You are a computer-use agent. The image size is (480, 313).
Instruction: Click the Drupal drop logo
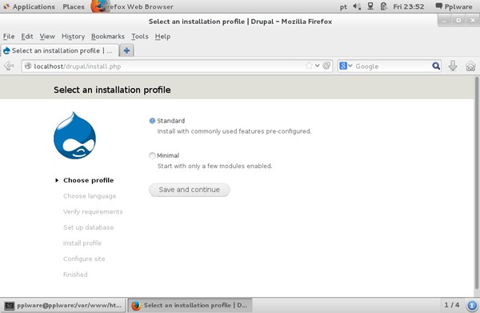click(74, 135)
